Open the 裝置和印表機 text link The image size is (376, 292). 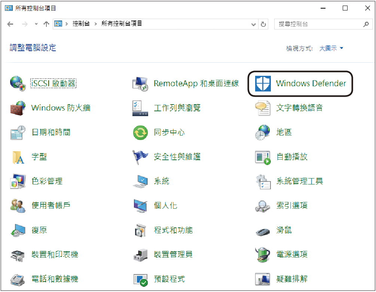[55, 255]
